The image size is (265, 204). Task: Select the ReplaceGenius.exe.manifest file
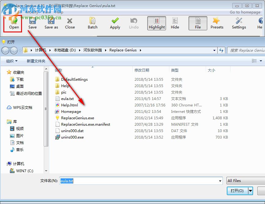86,124
